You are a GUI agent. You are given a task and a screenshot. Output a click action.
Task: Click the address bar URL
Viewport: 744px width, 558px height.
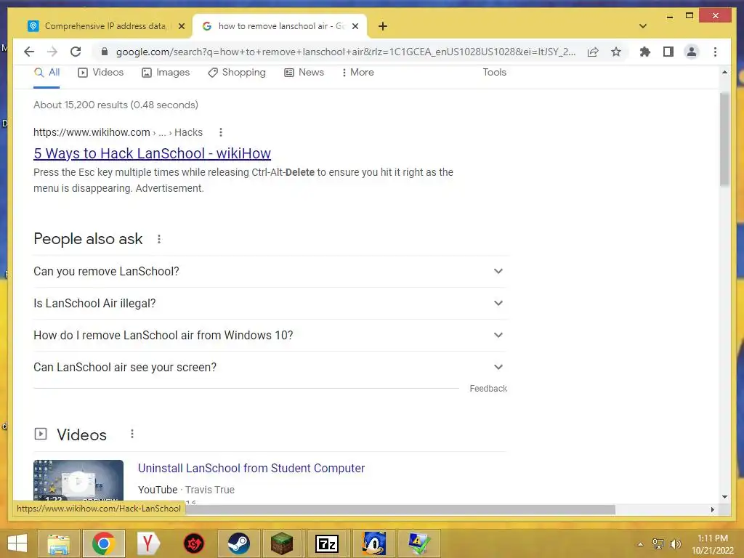(345, 52)
